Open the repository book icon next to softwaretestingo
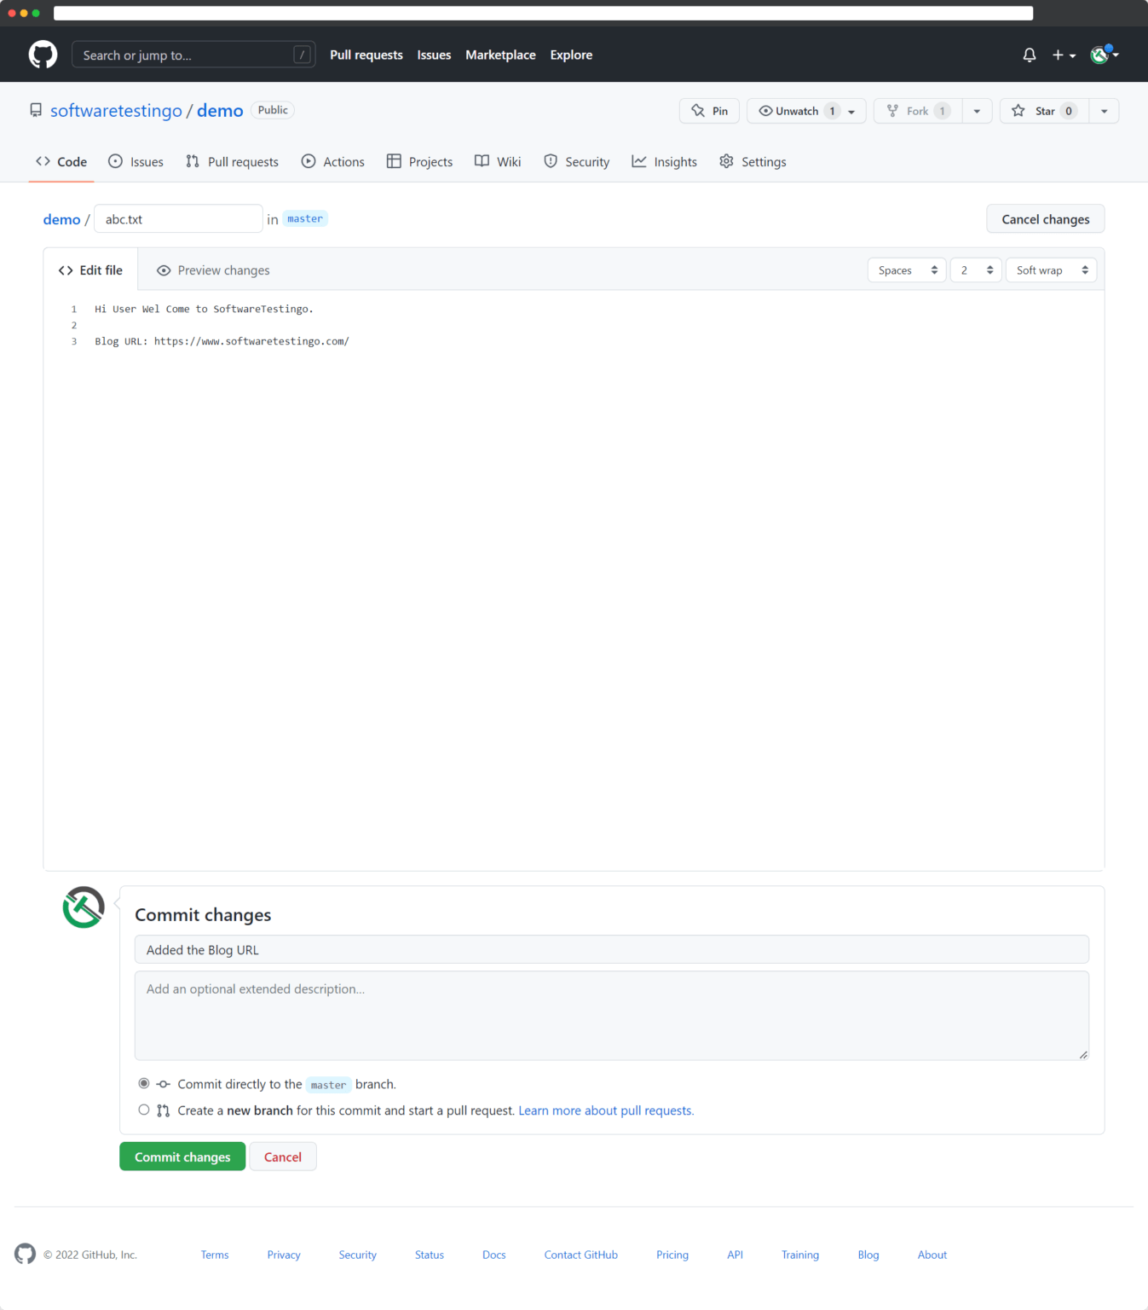Viewport: 1148px width, 1310px height. tap(35, 110)
